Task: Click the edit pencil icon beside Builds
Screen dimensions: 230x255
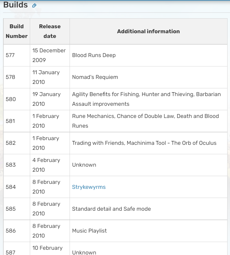Action: [34, 6]
